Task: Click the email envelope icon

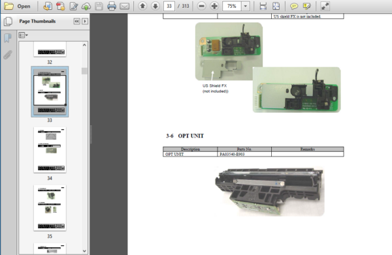Action: tap(124, 6)
